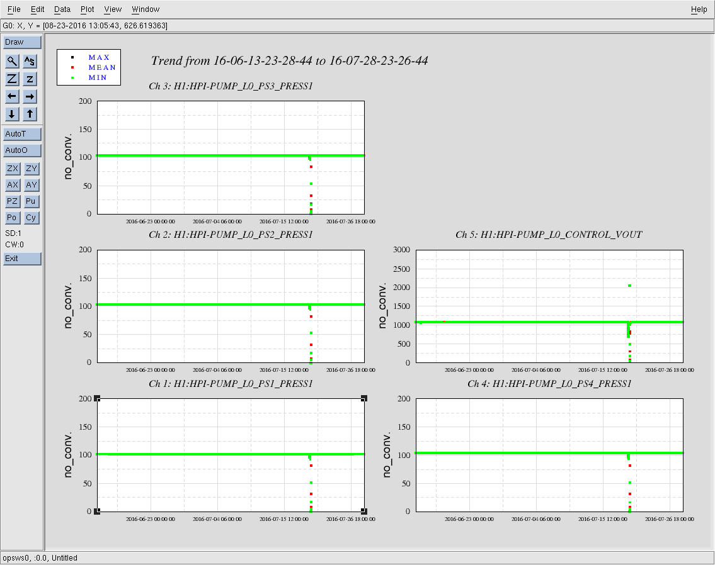Screen dimensions: 715x565
Task: Pan the plot down with the down arrow
Action: click(13, 114)
